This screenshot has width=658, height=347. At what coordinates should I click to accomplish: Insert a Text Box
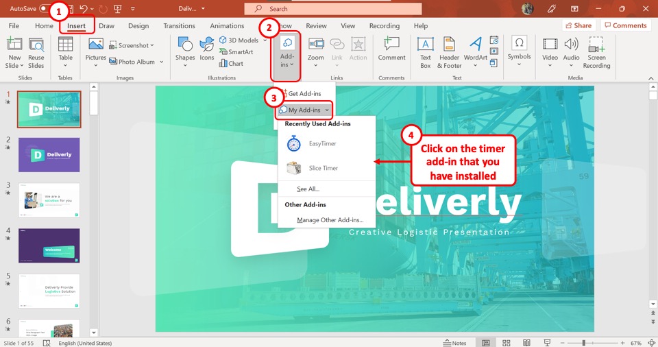click(425, 53)
